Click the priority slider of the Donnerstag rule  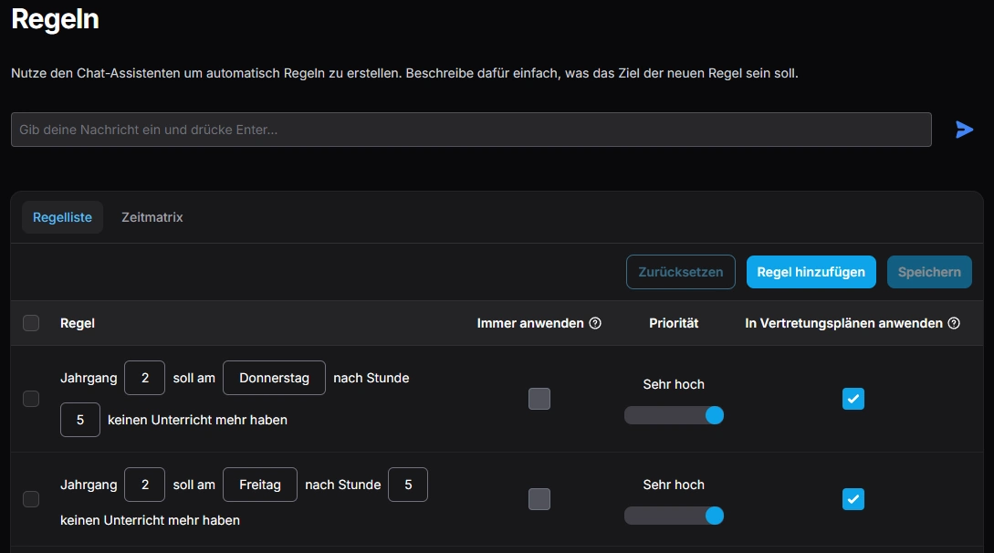674,415
